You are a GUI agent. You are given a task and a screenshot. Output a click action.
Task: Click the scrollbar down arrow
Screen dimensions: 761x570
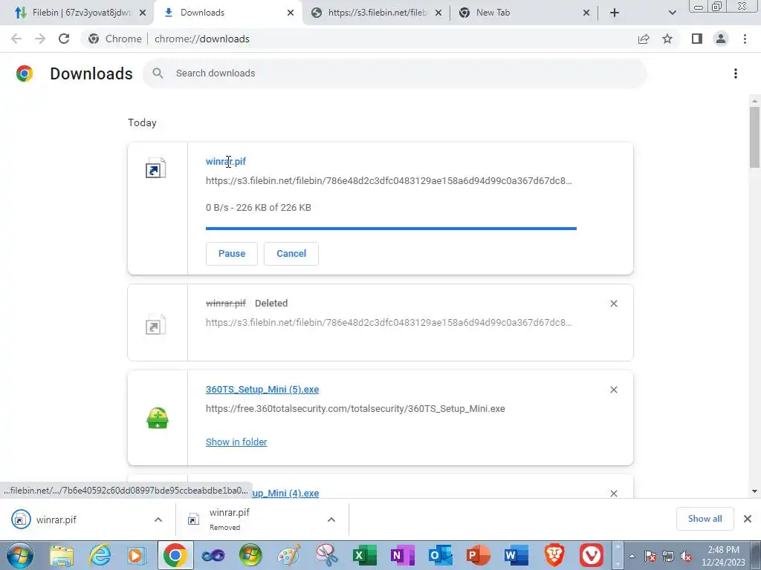pyautogui.click(x=754, y=491)
